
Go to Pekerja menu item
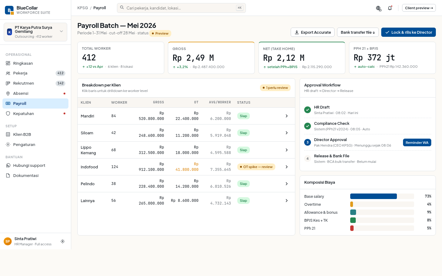[35, 73]
